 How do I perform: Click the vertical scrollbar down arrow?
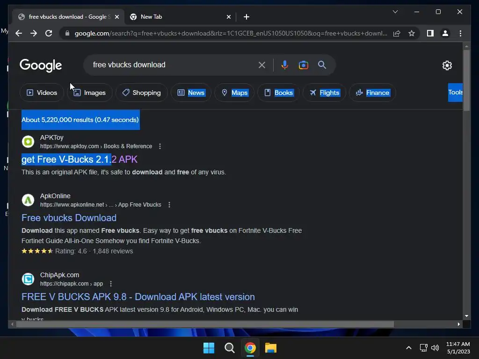pyautogui.click(x=466, y=316)
